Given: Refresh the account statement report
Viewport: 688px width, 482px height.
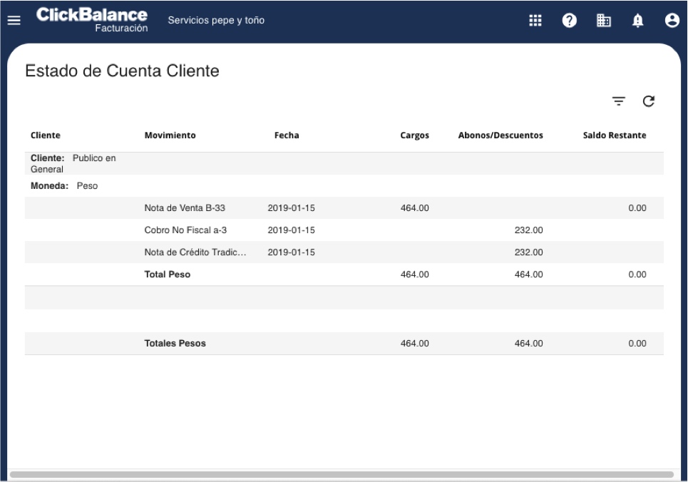Looking at the screenshot, I should 649,102.
